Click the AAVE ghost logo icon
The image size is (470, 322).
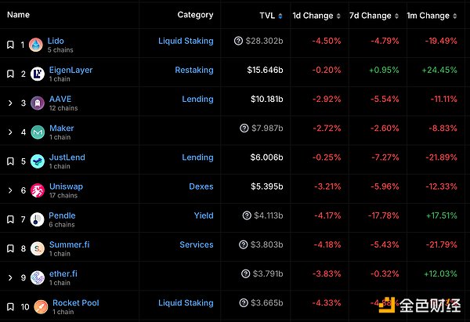(x=35, y=103)
